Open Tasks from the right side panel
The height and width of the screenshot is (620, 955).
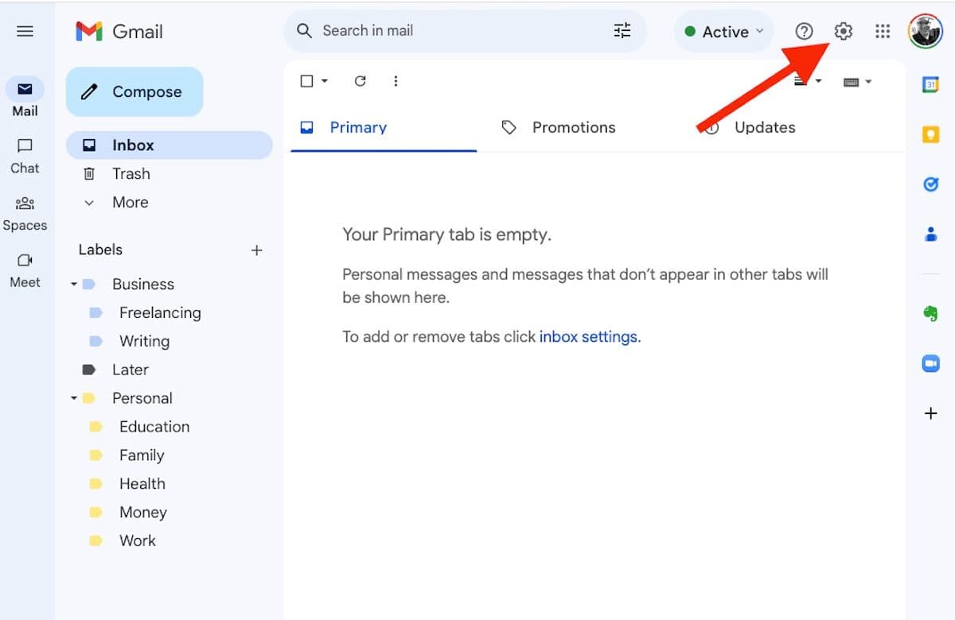click(x=930, y=184)
